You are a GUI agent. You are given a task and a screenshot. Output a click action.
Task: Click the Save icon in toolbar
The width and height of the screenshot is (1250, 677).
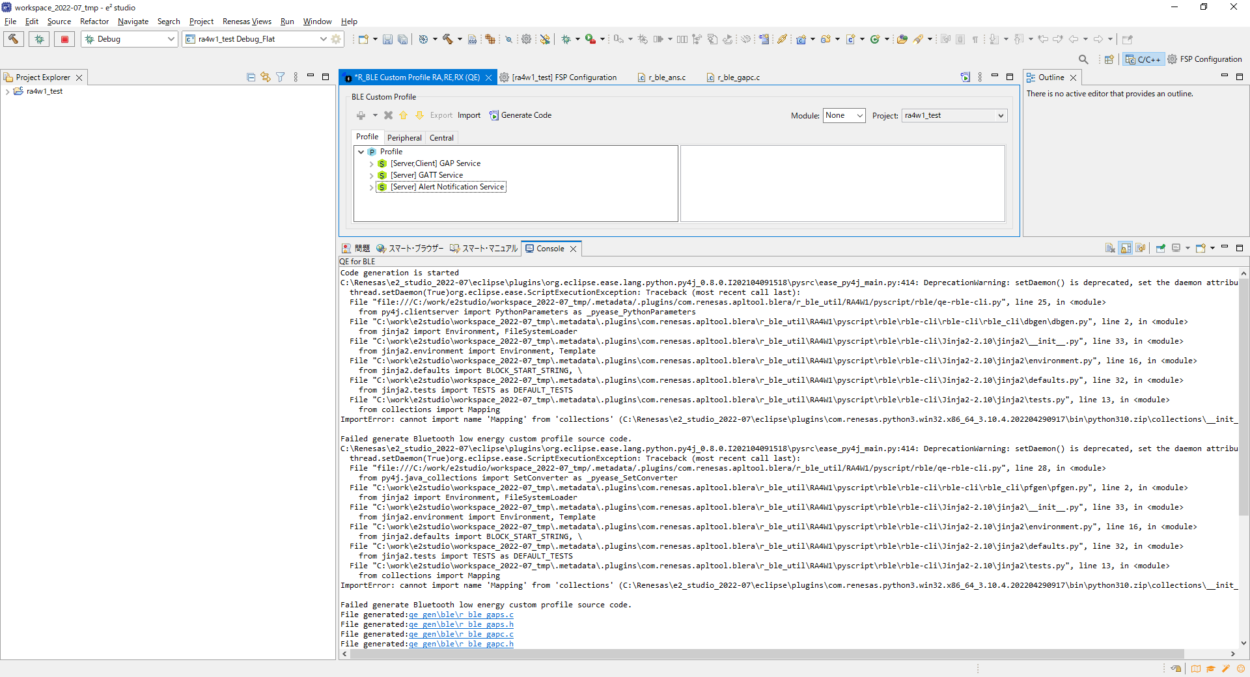(x=387, y=39)
